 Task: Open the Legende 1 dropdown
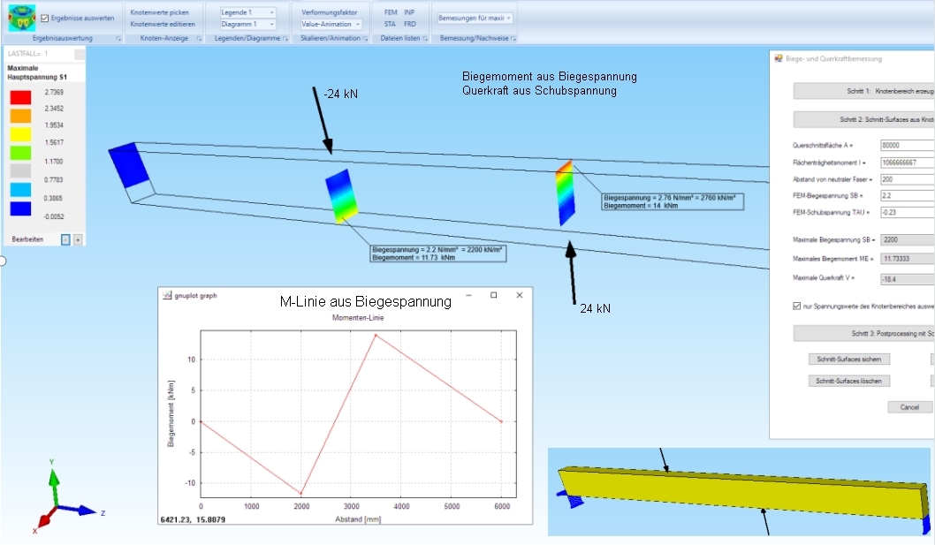coord(247,12)
